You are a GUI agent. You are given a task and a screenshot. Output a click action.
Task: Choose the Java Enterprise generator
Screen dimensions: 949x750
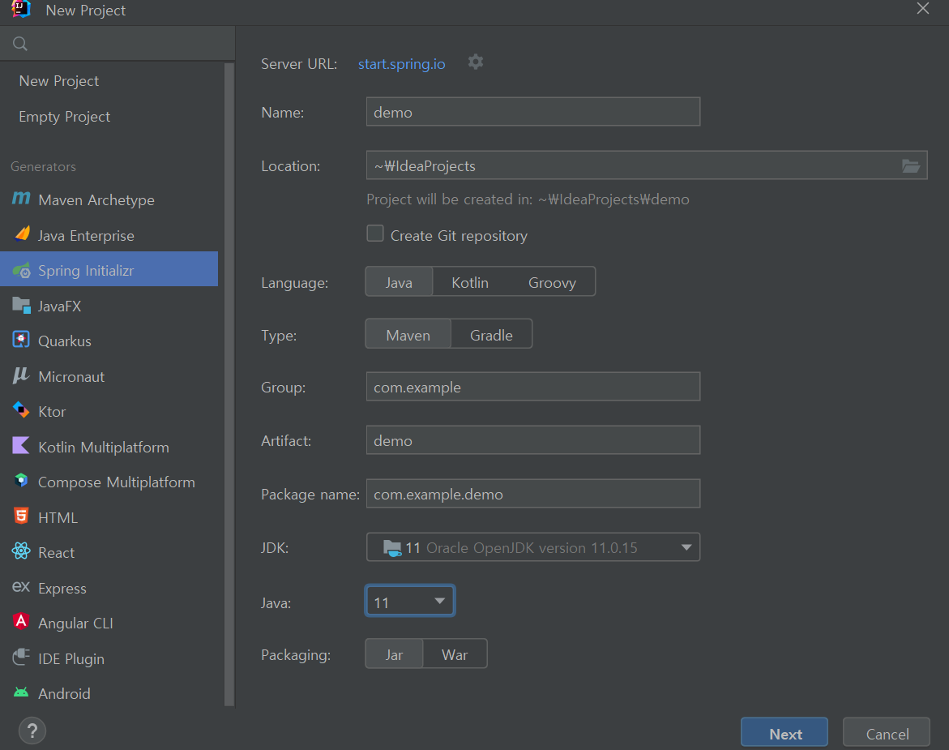109,235
